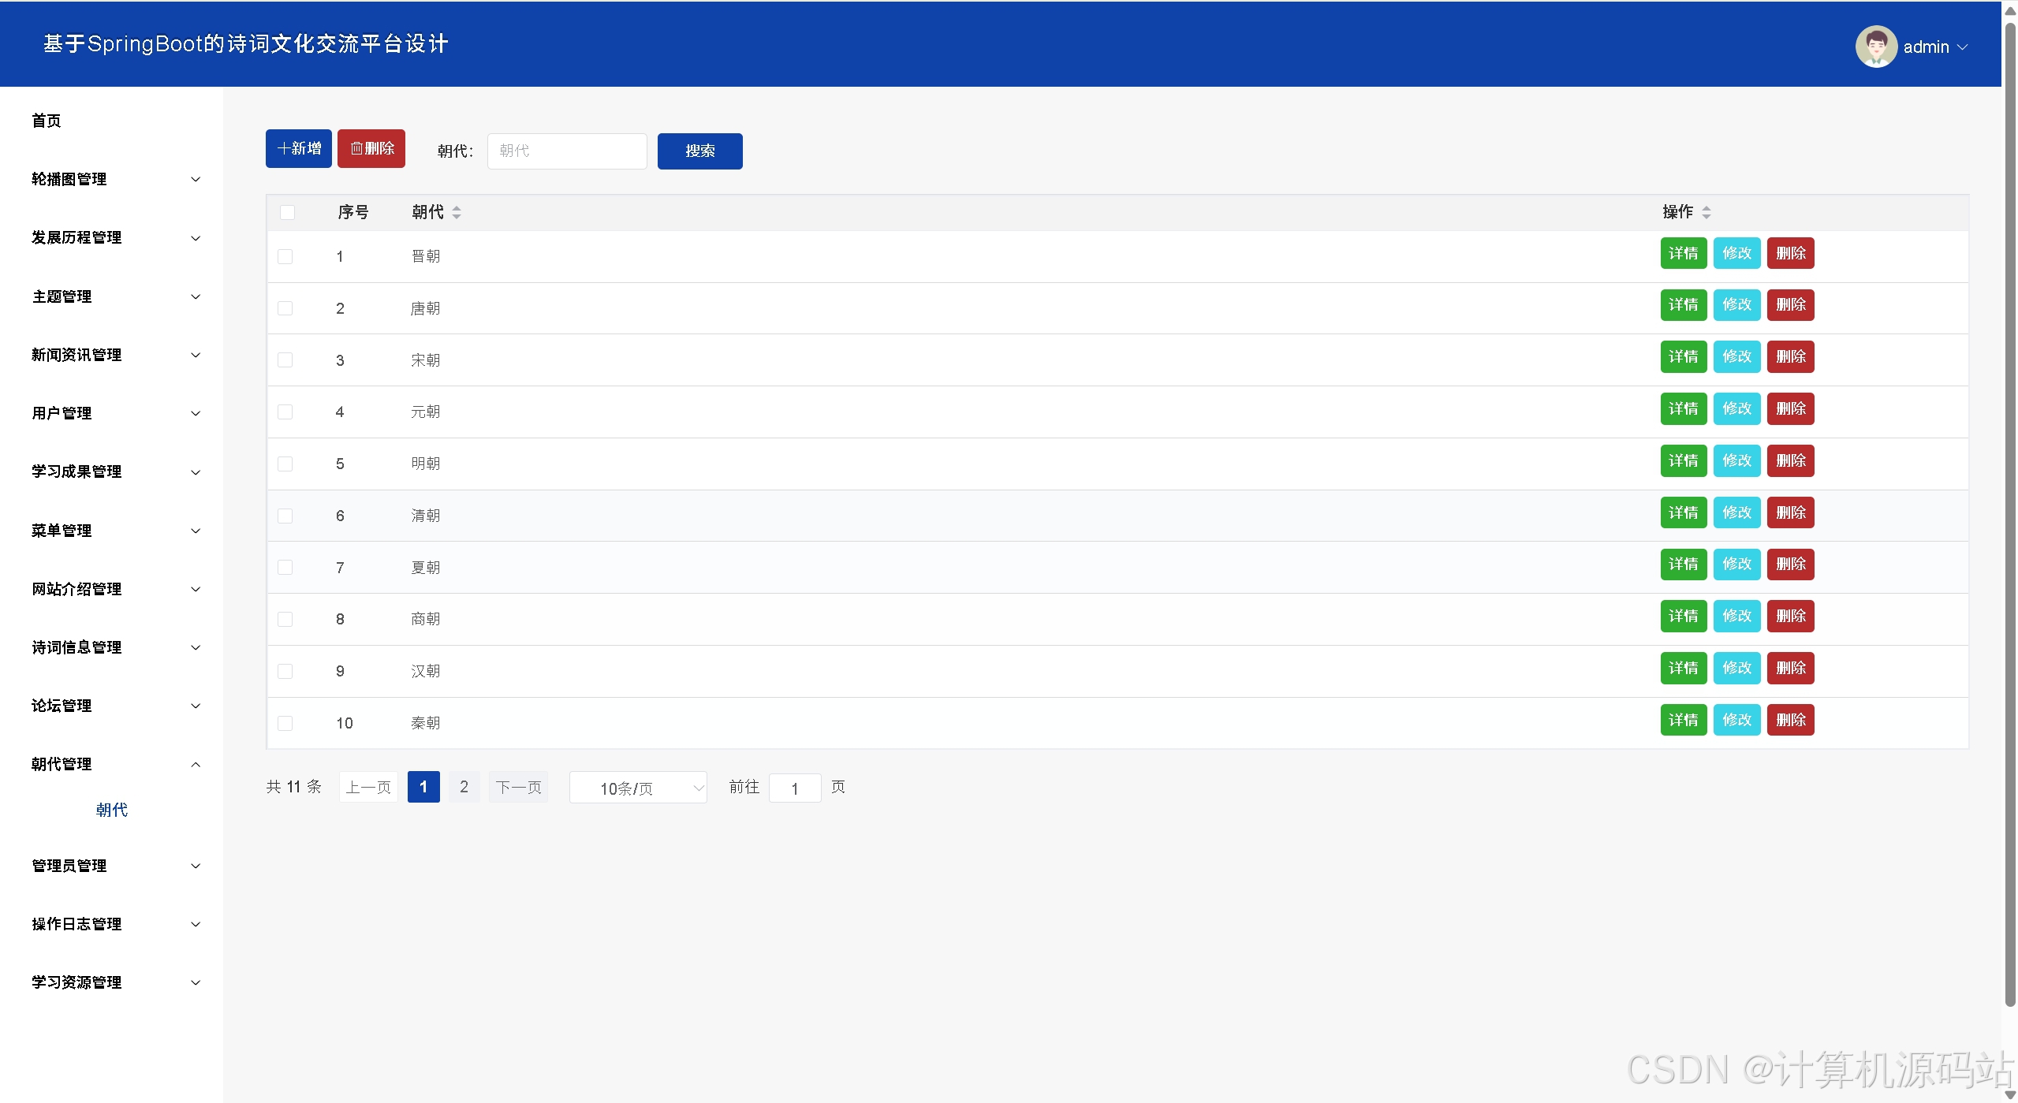Expand 主题管理 sidebar menu

coord(111,296)
